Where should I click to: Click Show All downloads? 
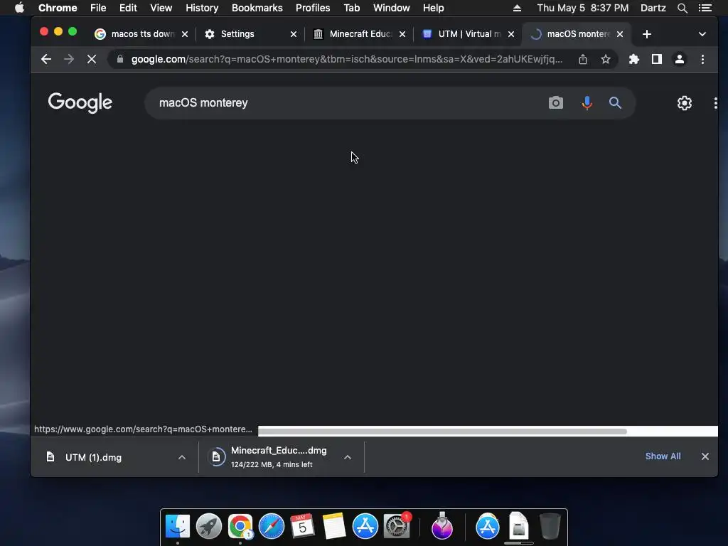663,456
